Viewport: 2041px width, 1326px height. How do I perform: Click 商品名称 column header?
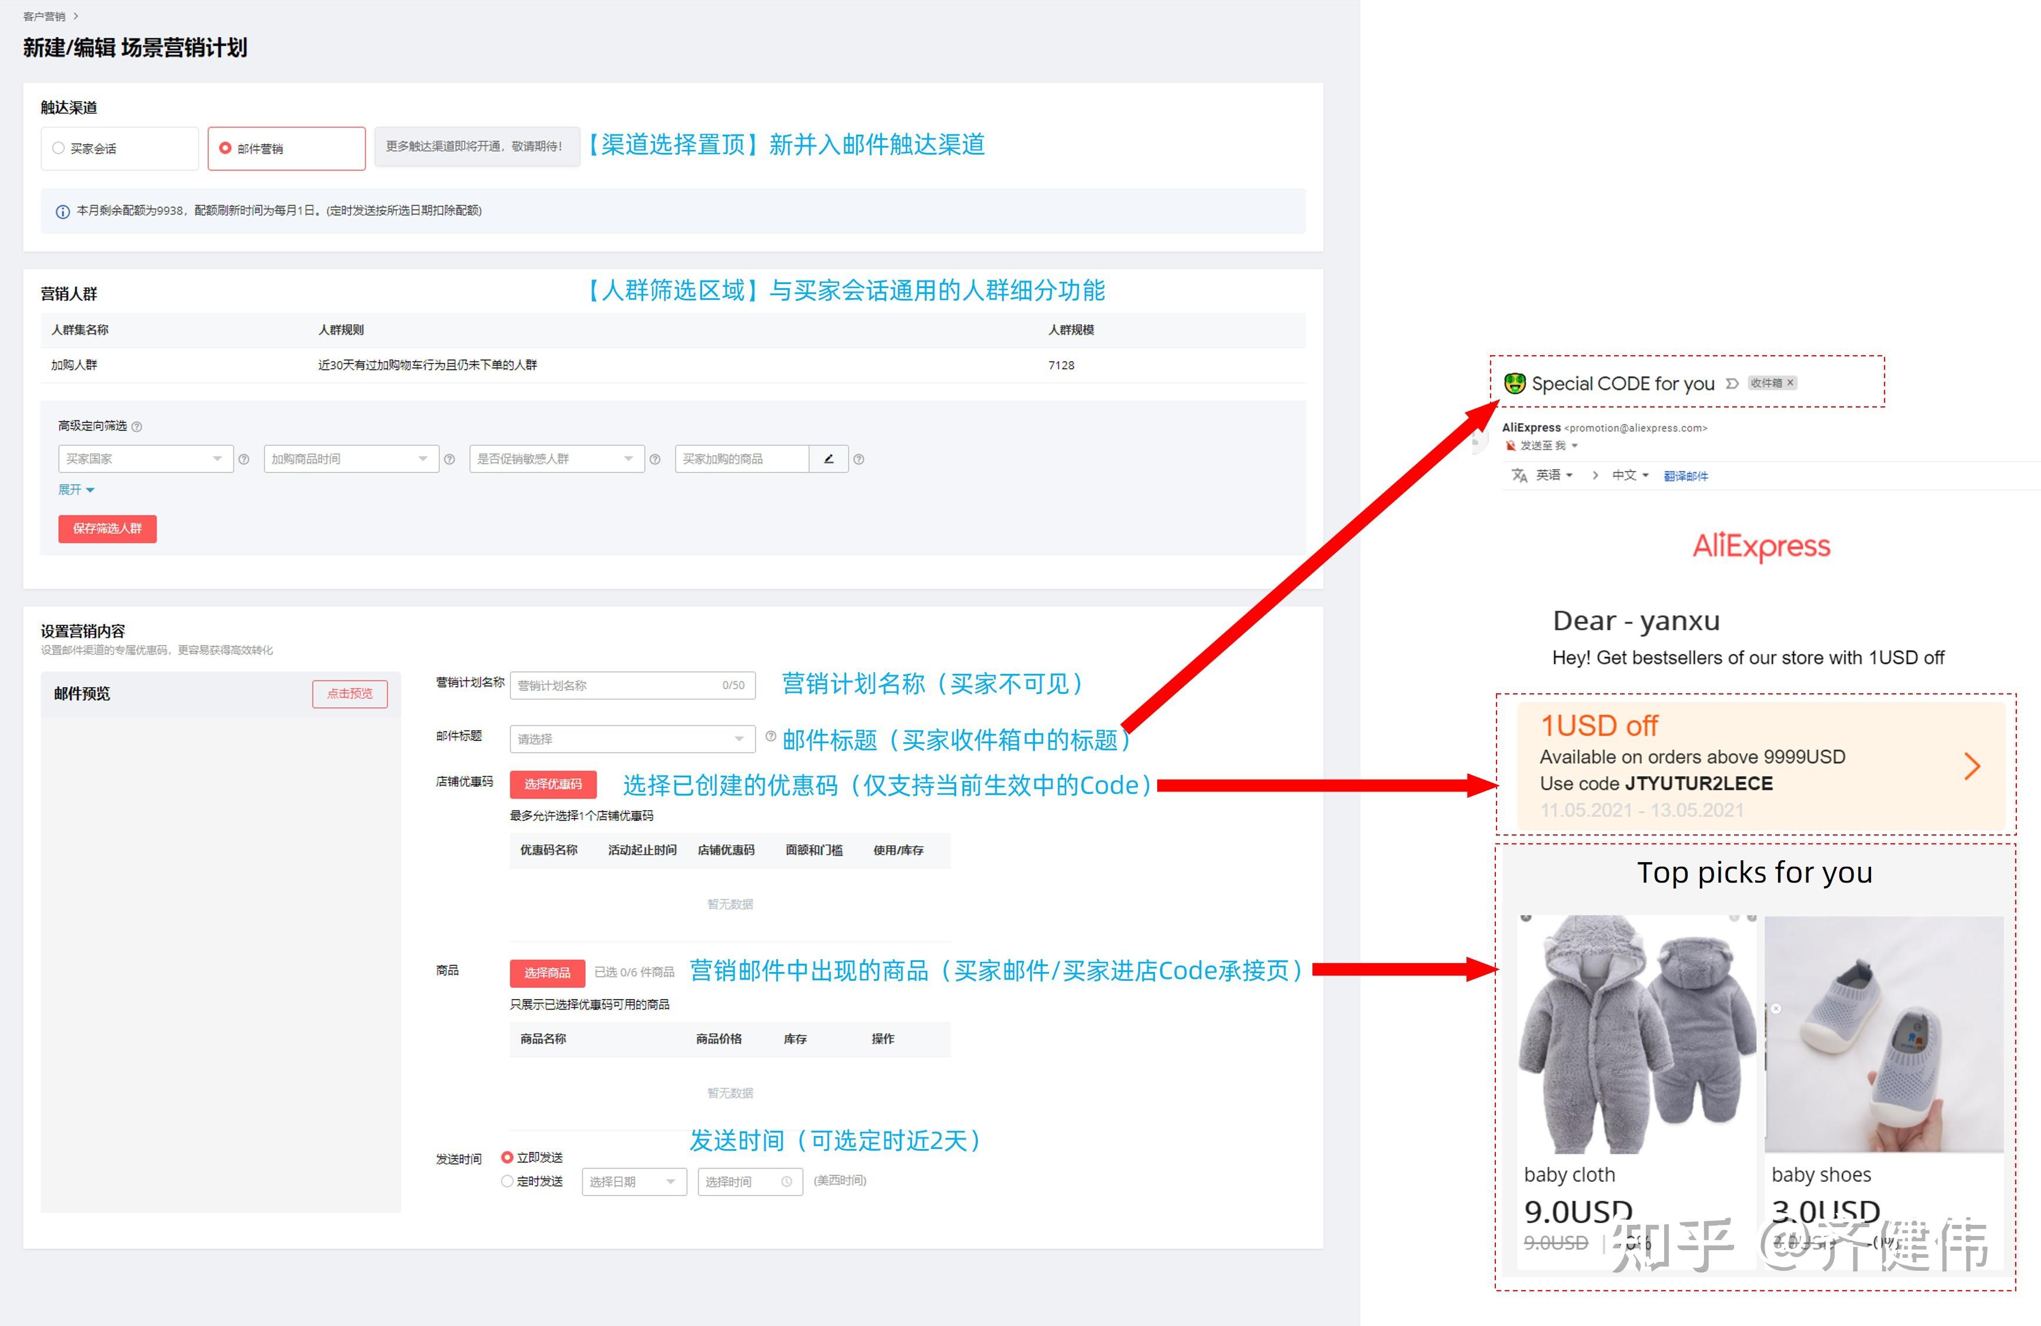[543, 1038]
